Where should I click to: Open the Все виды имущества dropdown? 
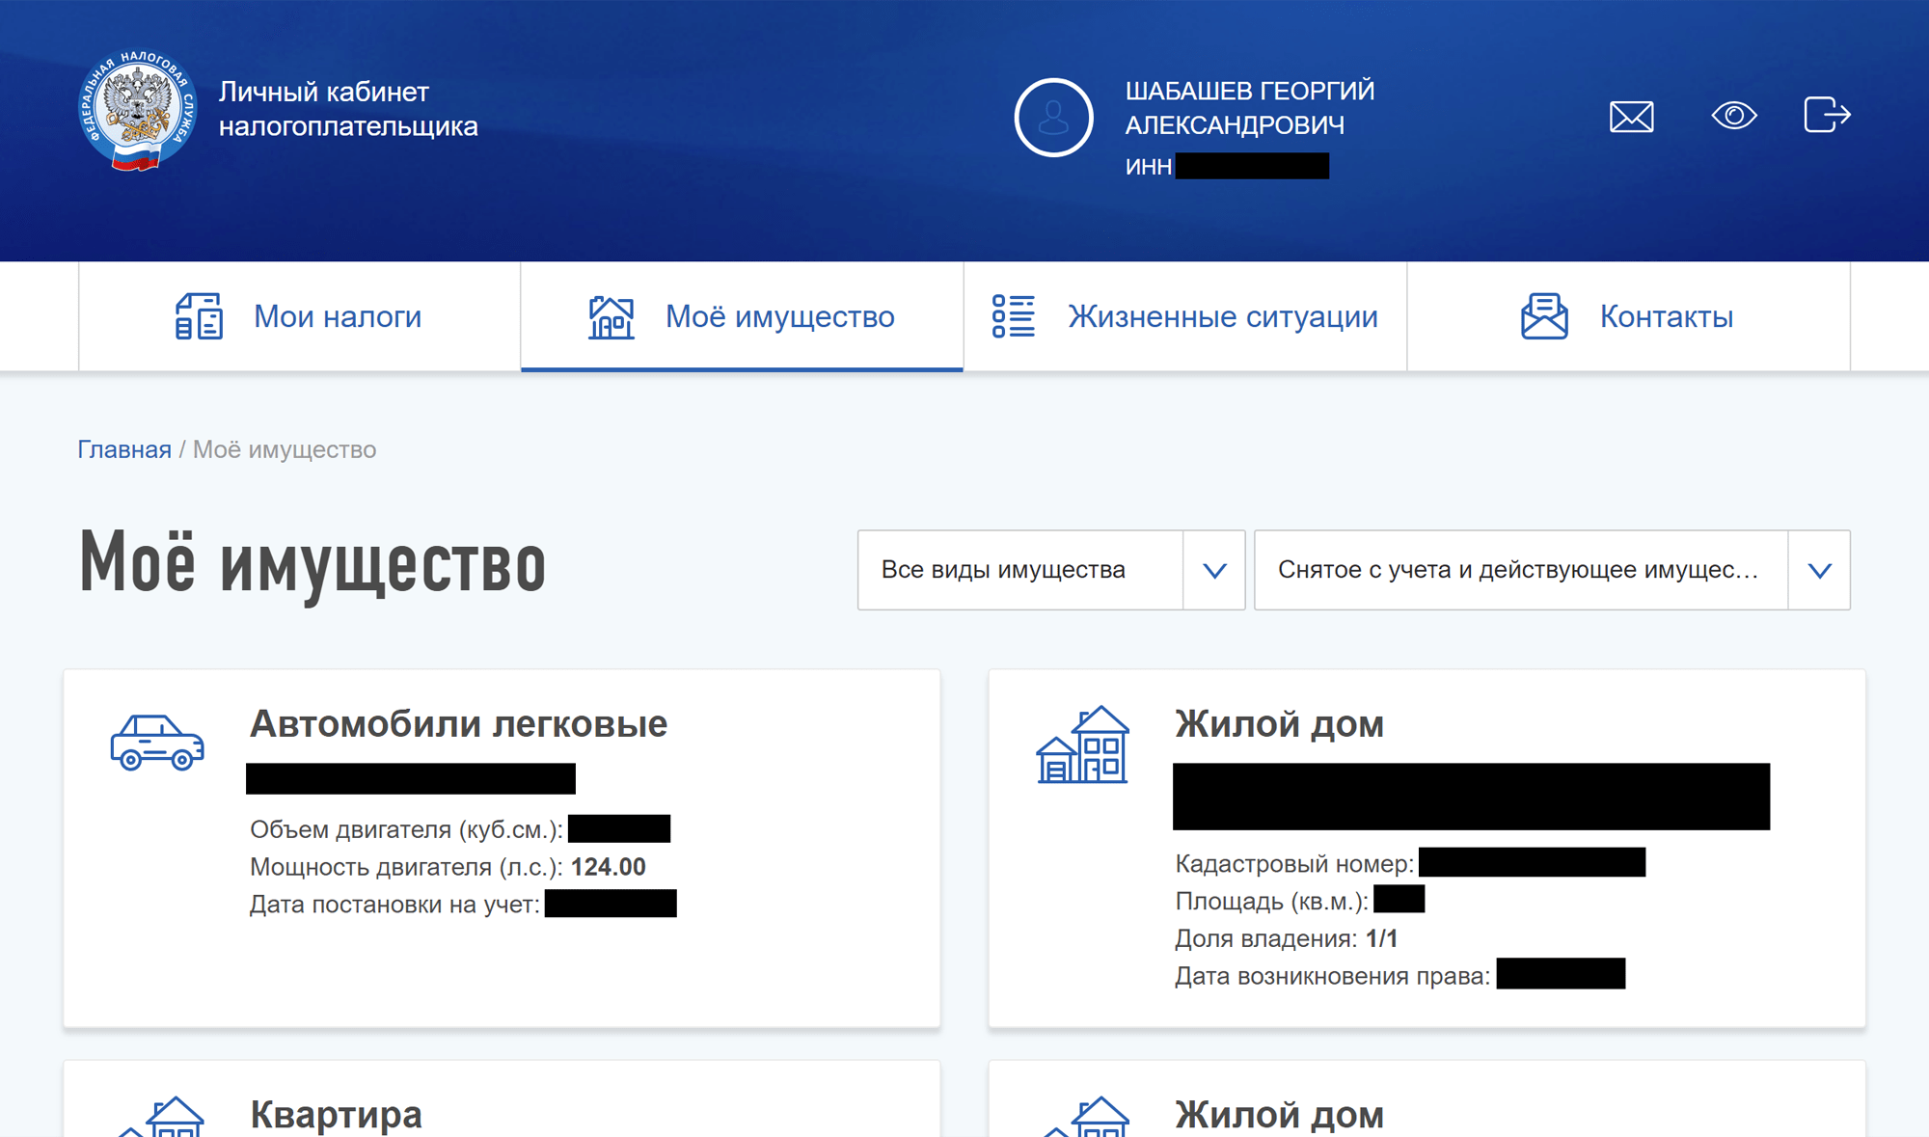1050,570
